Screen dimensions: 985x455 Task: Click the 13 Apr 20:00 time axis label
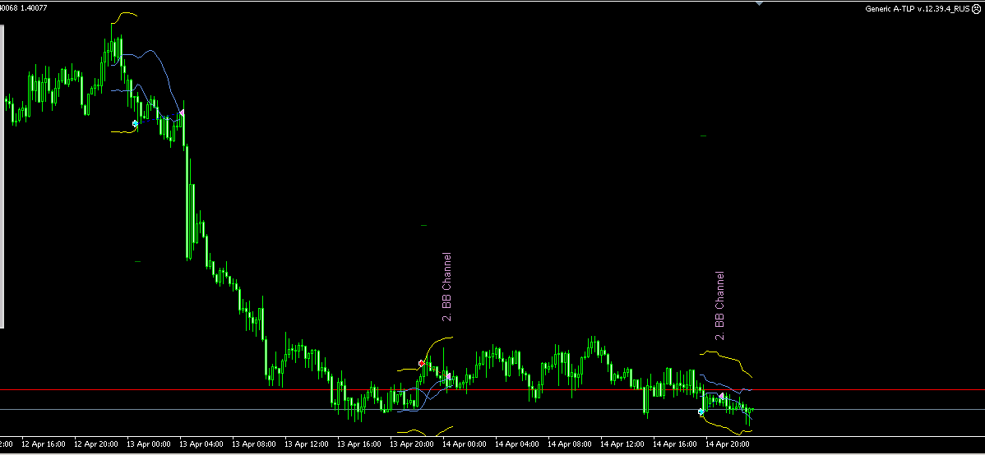click(x=413, y=444)
